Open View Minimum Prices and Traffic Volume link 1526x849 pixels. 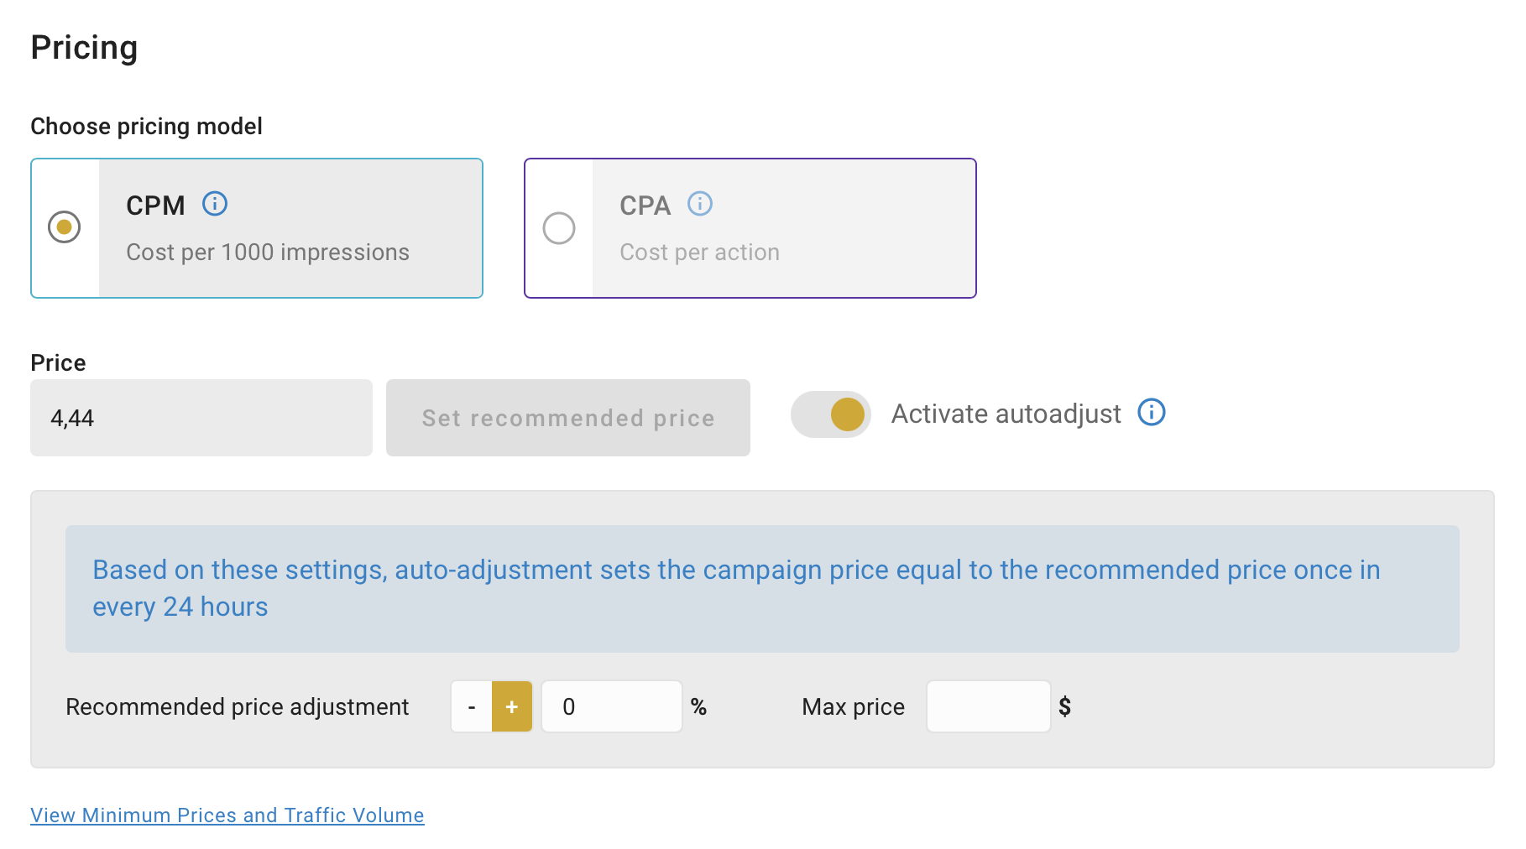pos(227,815)
